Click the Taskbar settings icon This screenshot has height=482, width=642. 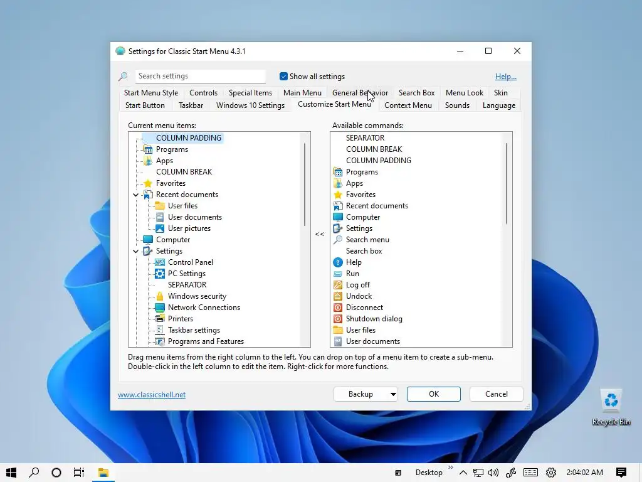160,330
